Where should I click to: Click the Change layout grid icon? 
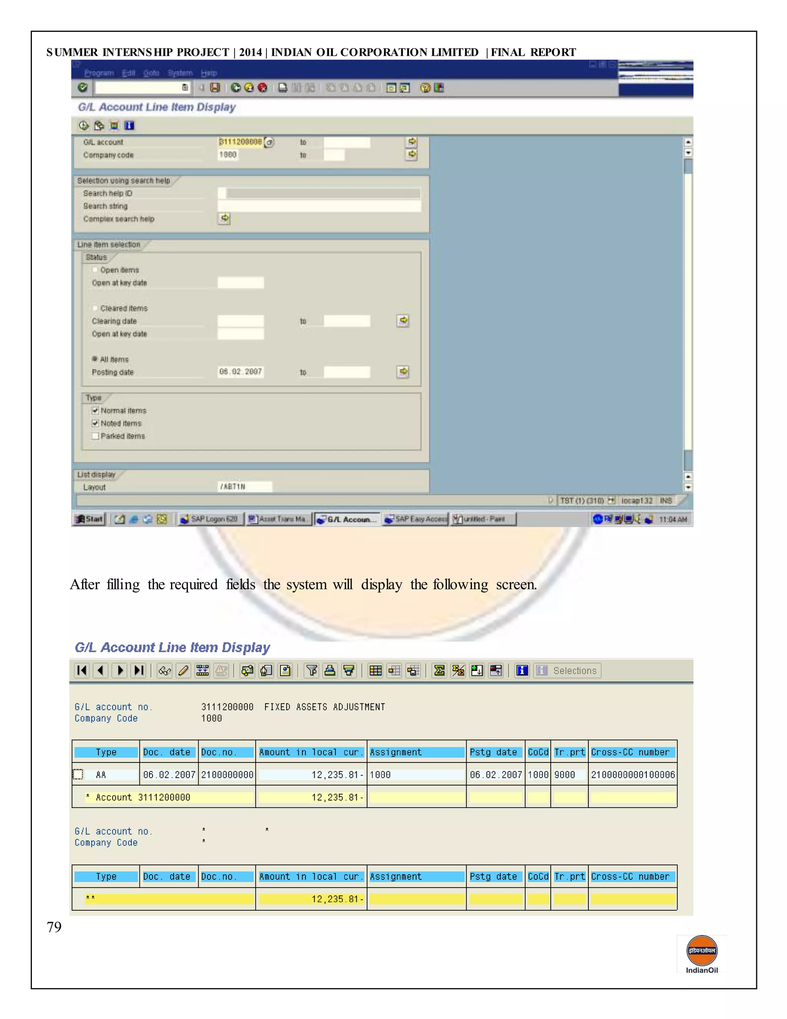click(x=375, y=671)
